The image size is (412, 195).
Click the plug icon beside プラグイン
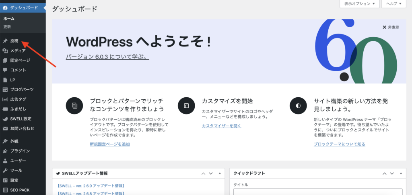[5, 151]
